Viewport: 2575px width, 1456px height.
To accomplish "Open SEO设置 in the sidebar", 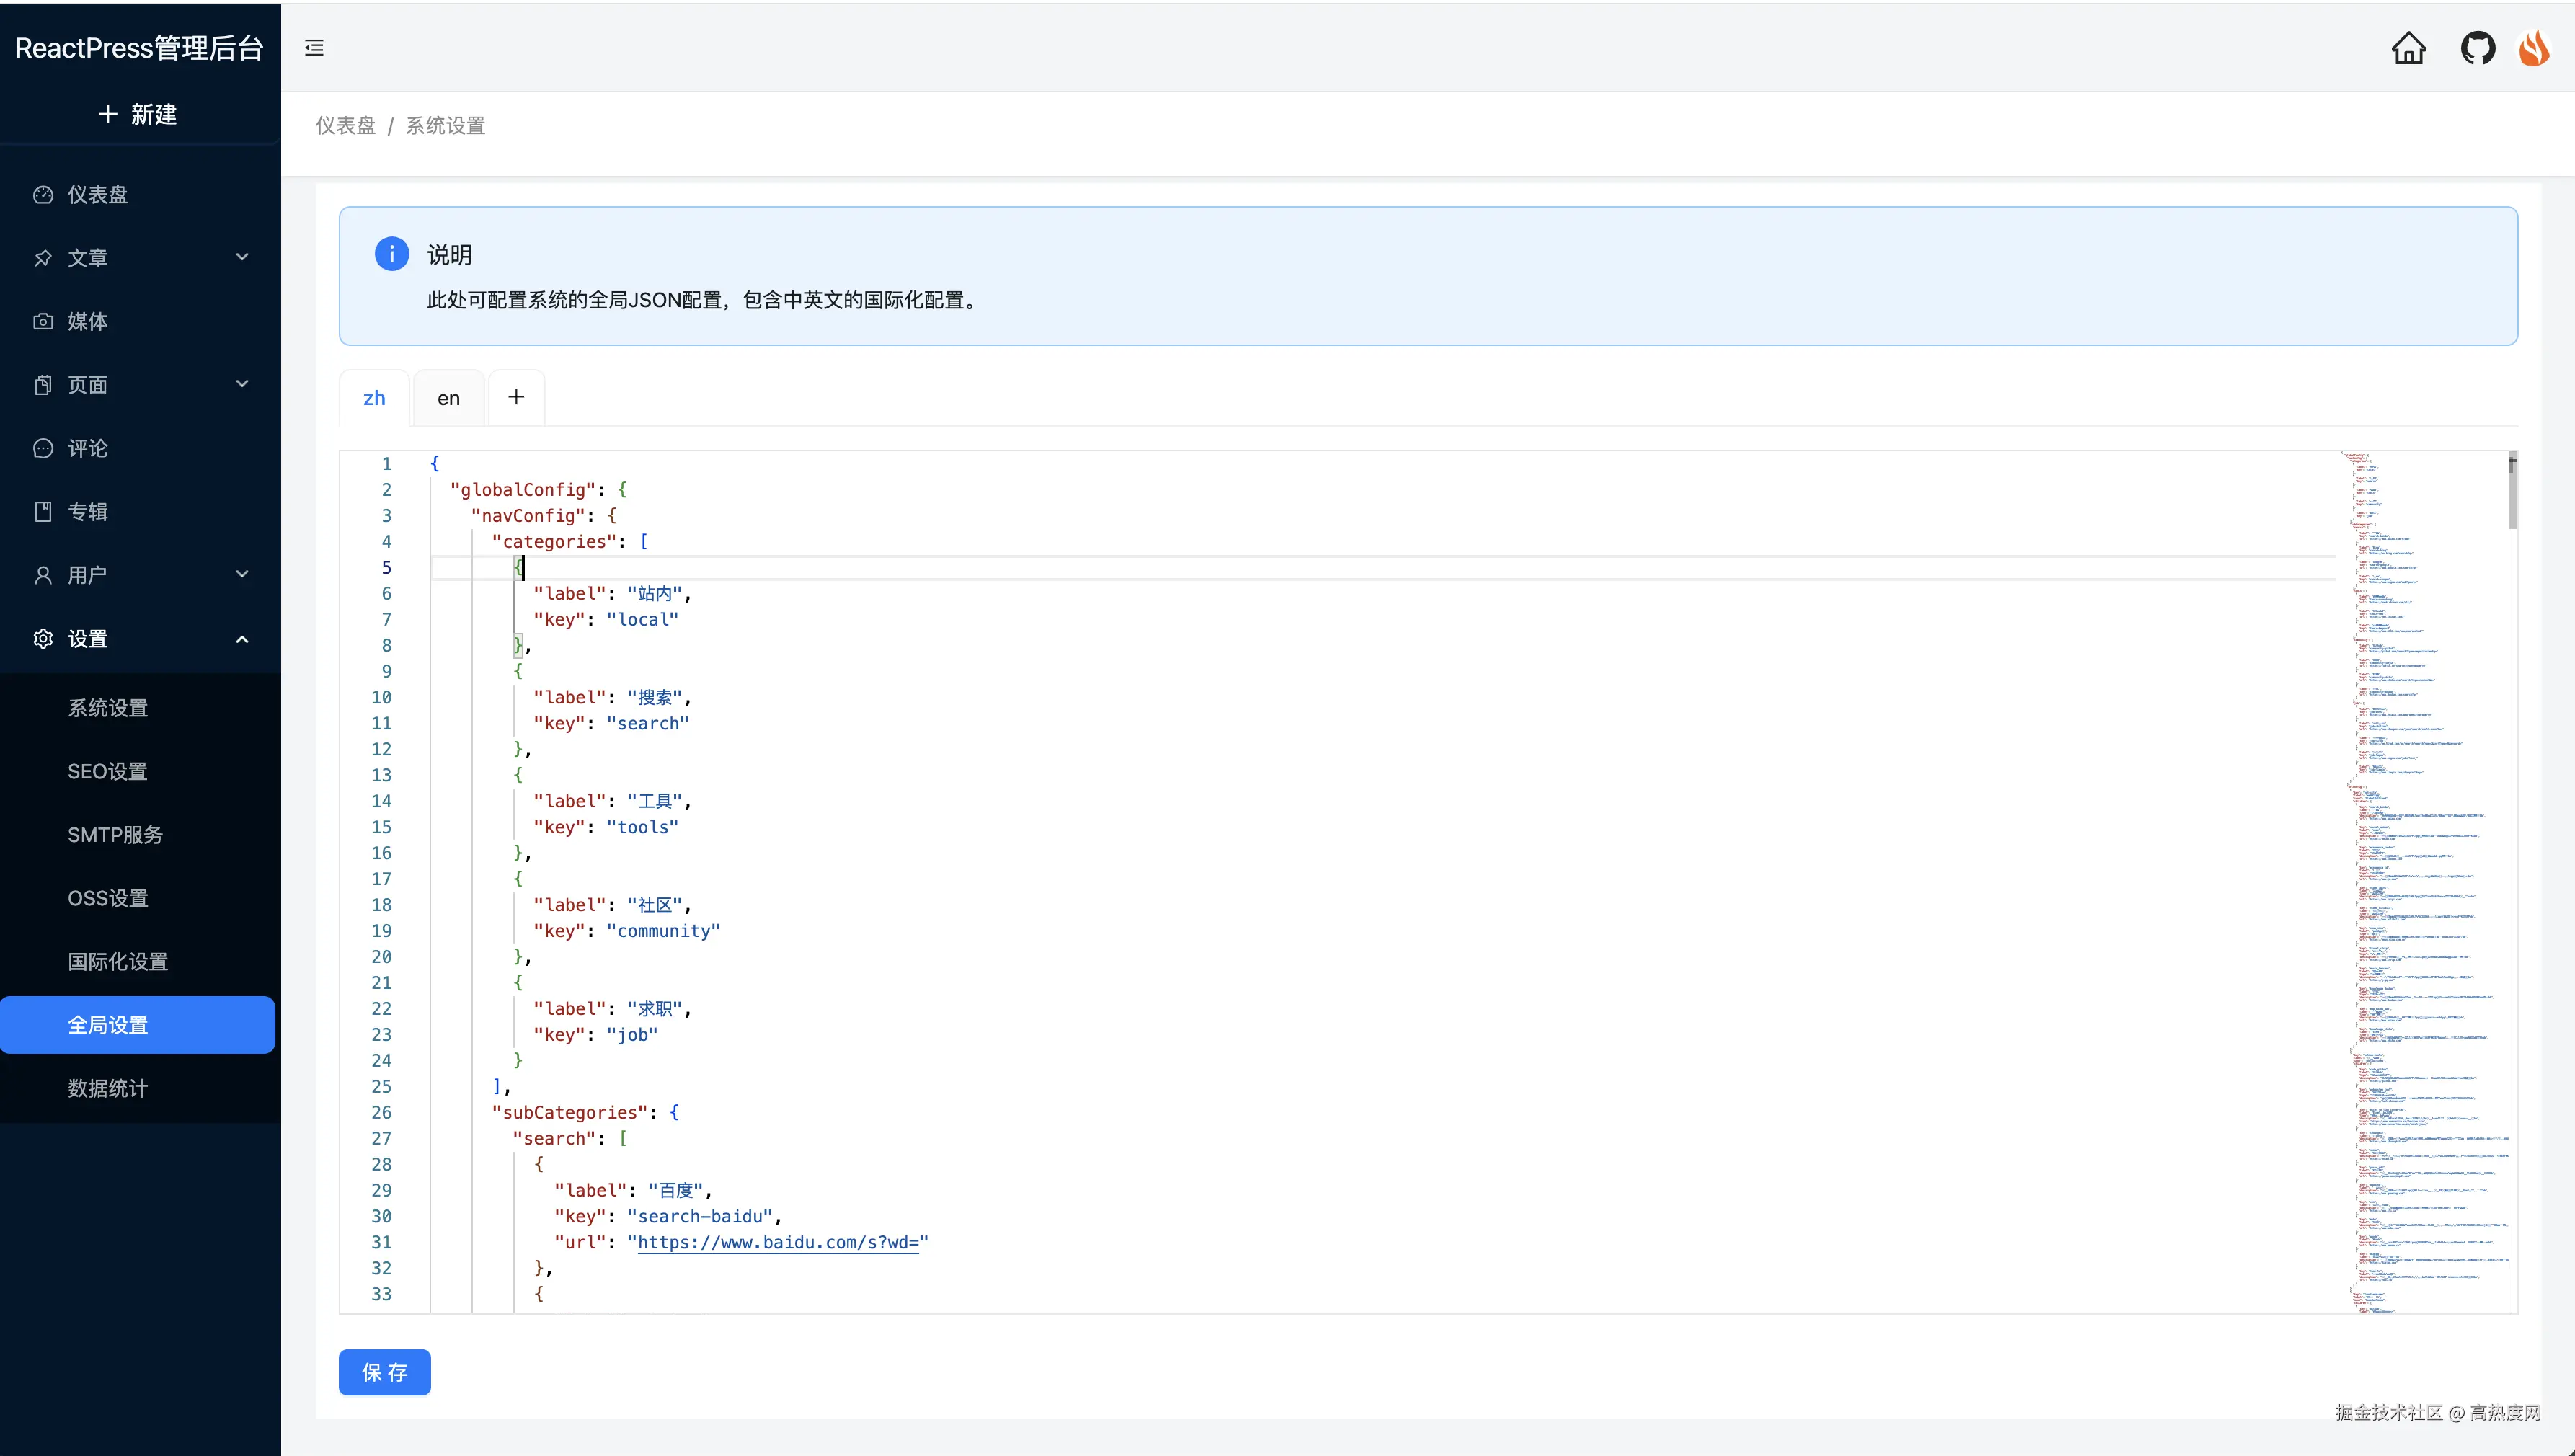I will 107,771.
